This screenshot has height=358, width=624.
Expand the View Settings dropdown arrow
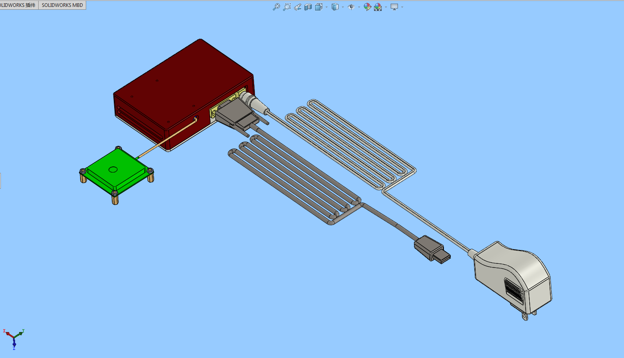[402, 7]
